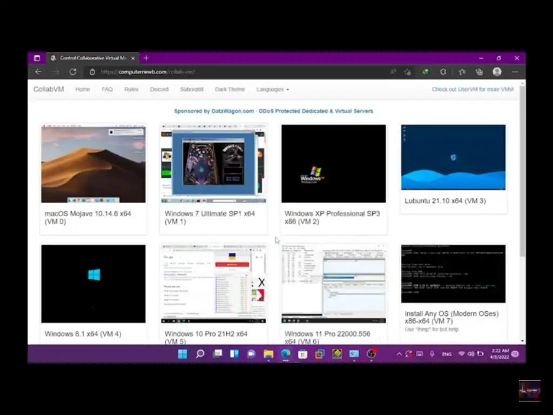Open Microsoft Store from the taskbar
553x415 pixels.
pos(302,354)
